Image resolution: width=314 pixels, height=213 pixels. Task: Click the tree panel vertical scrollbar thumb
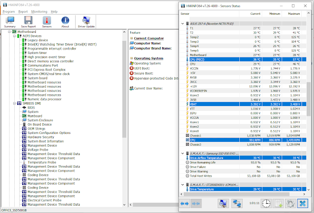[x=124, y=89]
